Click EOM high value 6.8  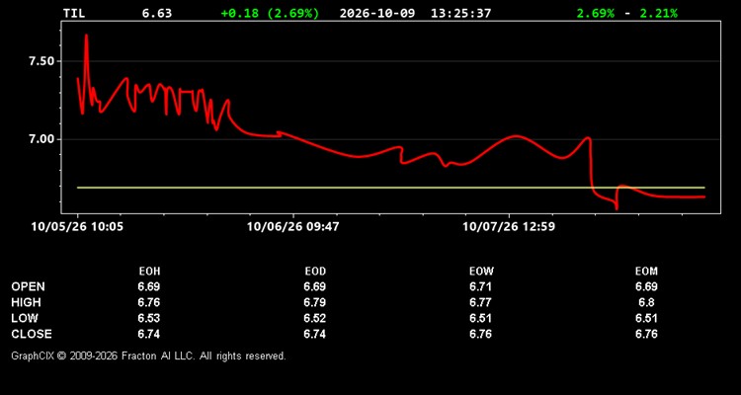tap(646, 302)
